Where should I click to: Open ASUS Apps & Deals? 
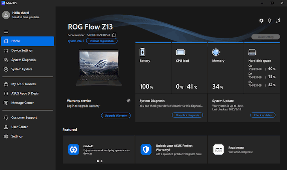click(25, 93)
